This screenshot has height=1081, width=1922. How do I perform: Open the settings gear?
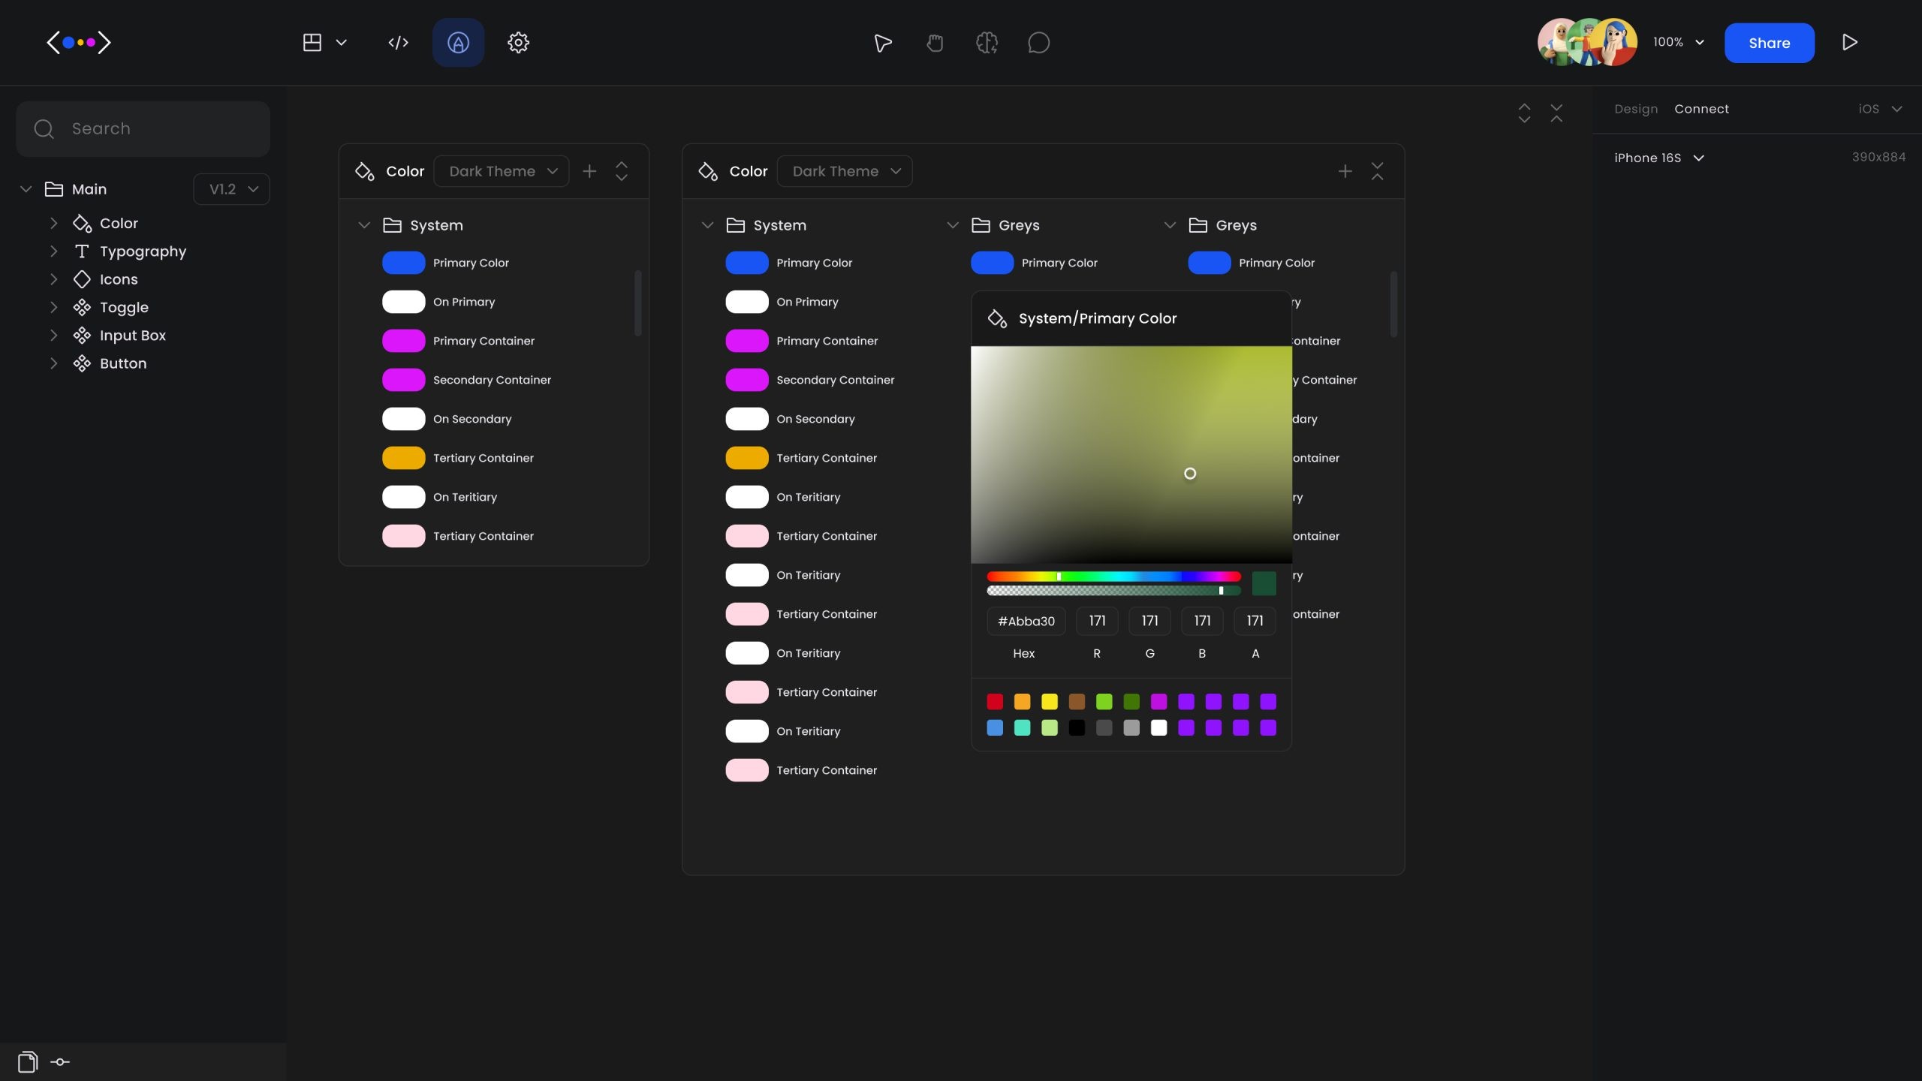point(518,43)
